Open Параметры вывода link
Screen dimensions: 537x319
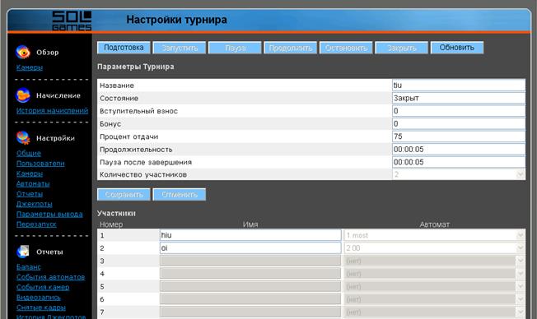click(49, 214)
